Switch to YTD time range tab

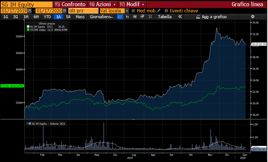(x=47, y=17)
